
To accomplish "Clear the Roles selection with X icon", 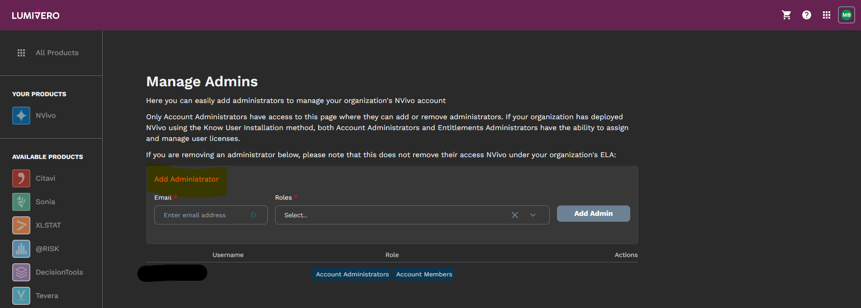I will click(515, 215).
